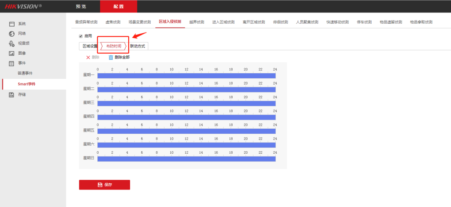Screen dimensions: 451x207
Task: Click the 图像 (Image) picture icon
Action: [12, 53]
